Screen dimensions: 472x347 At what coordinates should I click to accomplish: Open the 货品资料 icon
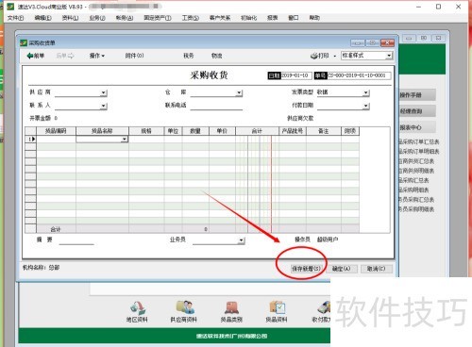click(277, 307)
